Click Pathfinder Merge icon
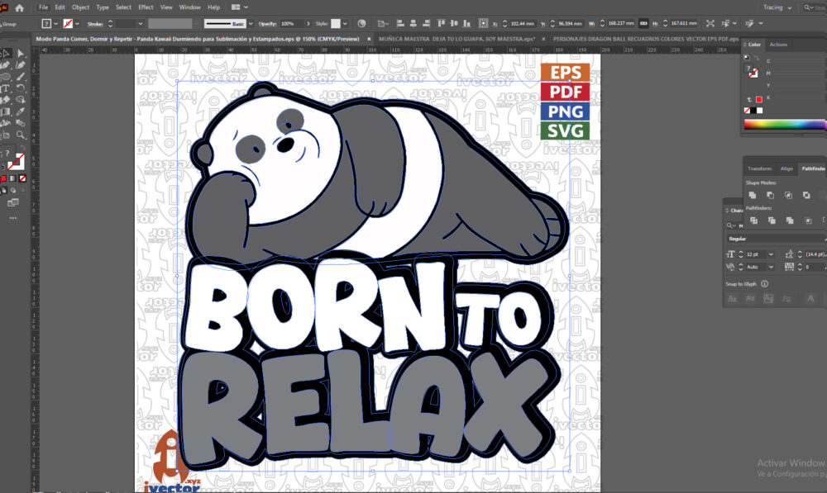Screen dimensions: 827x493 click(x=790, y=220)
